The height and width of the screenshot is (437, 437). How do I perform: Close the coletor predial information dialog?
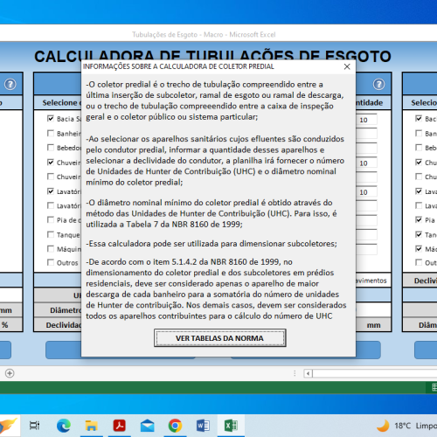[x=347, y=66]
